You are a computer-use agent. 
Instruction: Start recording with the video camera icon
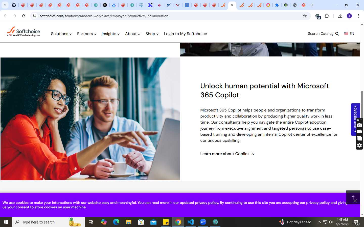click(359, 132)
